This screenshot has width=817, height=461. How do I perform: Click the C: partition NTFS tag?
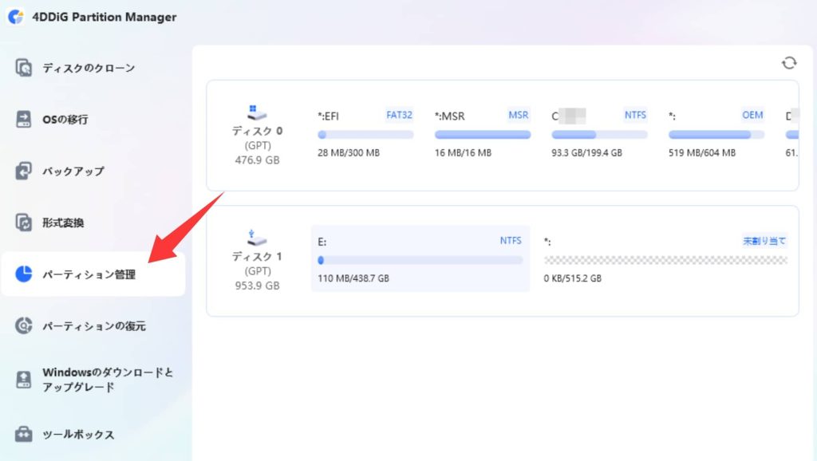tap(635, 115)
